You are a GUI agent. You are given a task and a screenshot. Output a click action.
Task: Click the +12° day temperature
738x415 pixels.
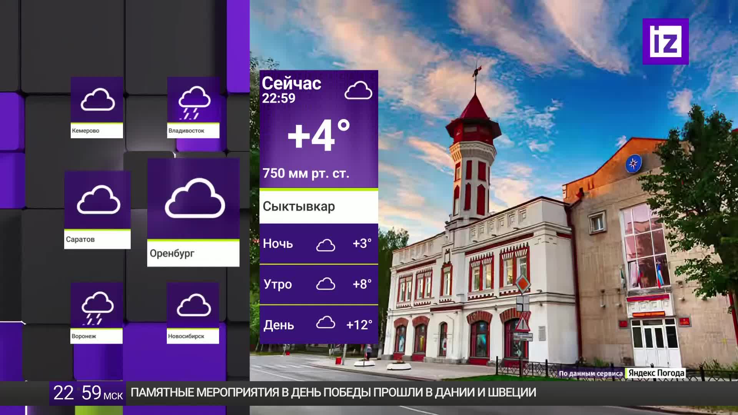[359, 325]
